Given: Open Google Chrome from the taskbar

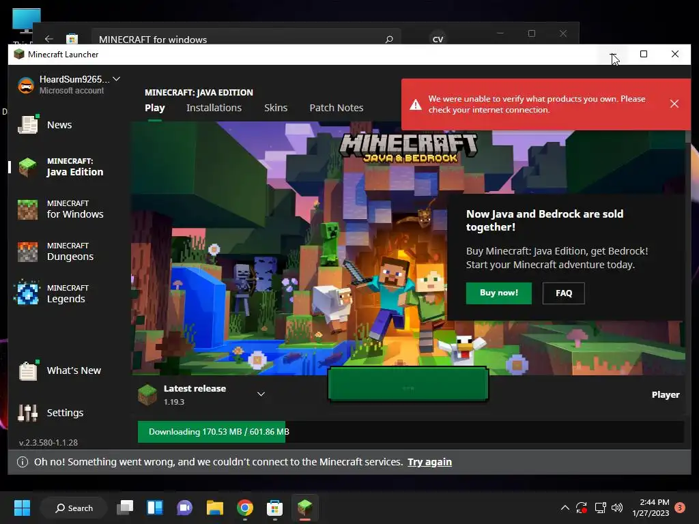Looking at the screenshot, I should 245,508.
